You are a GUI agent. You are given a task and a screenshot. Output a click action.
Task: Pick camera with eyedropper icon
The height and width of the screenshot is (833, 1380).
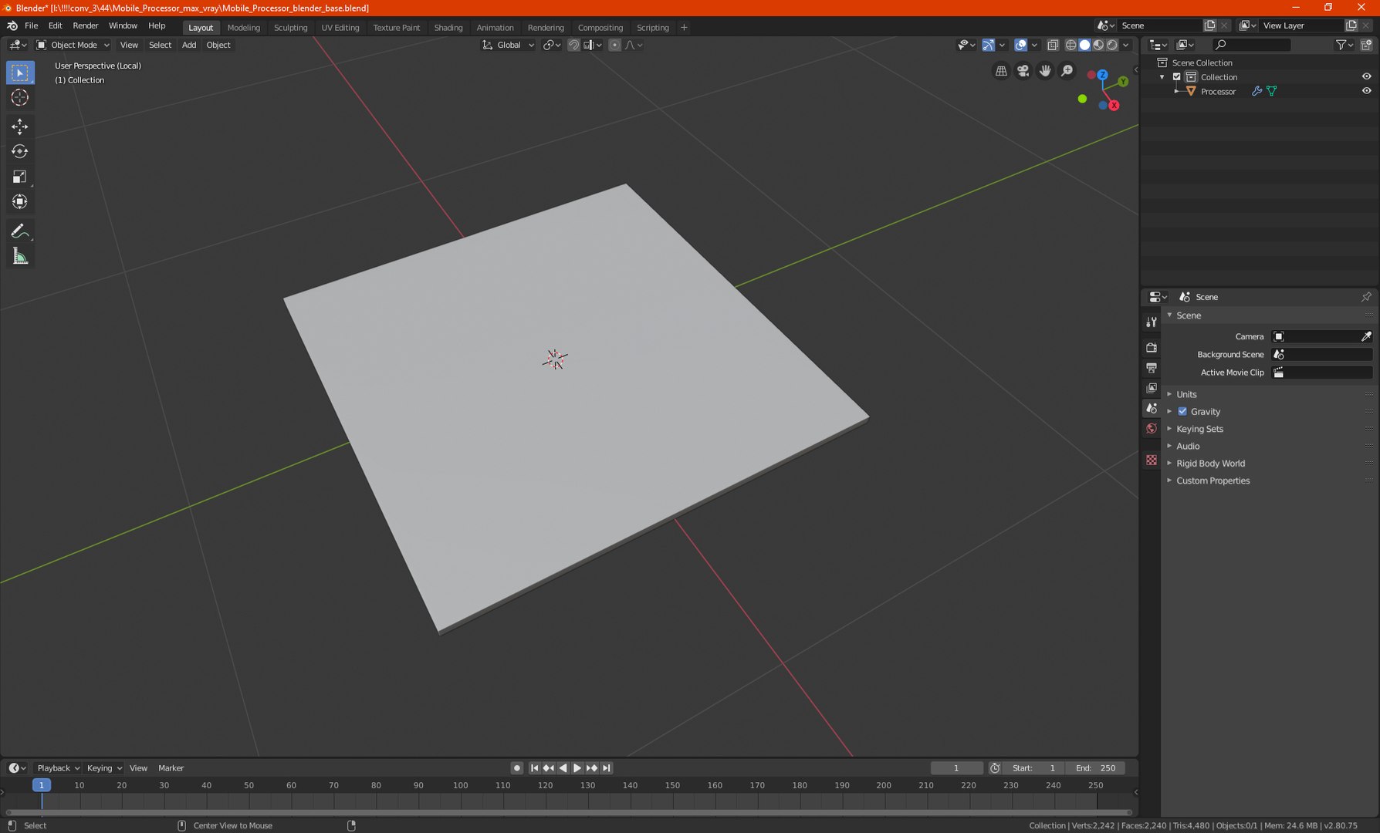(1366, 336)
